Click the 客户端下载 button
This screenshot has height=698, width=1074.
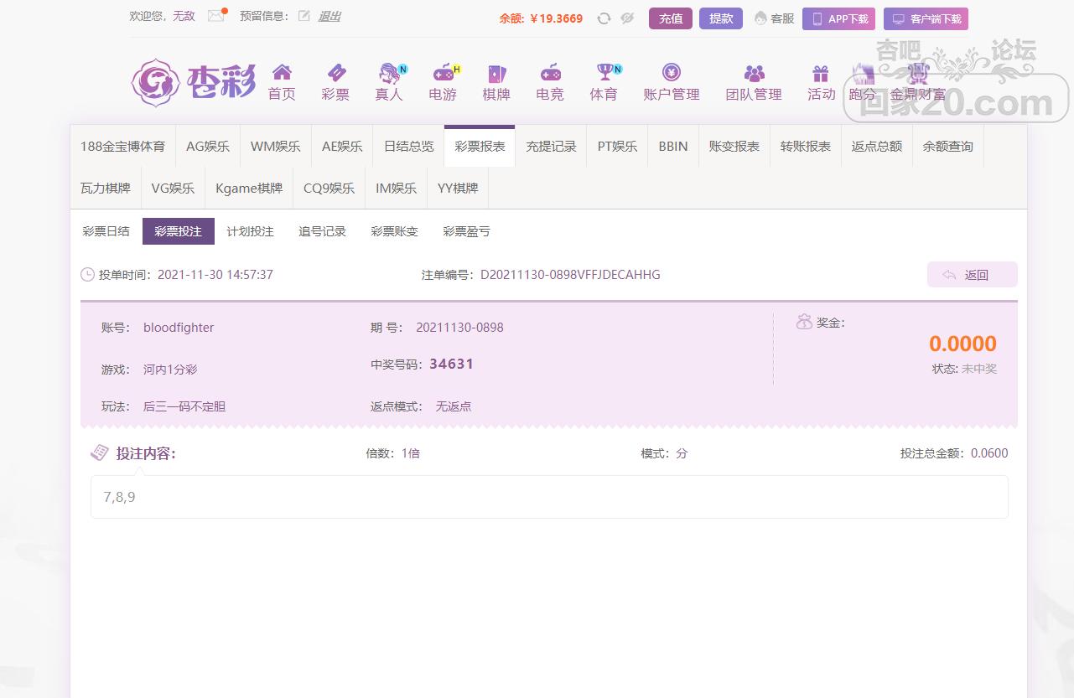pos(926,18)
